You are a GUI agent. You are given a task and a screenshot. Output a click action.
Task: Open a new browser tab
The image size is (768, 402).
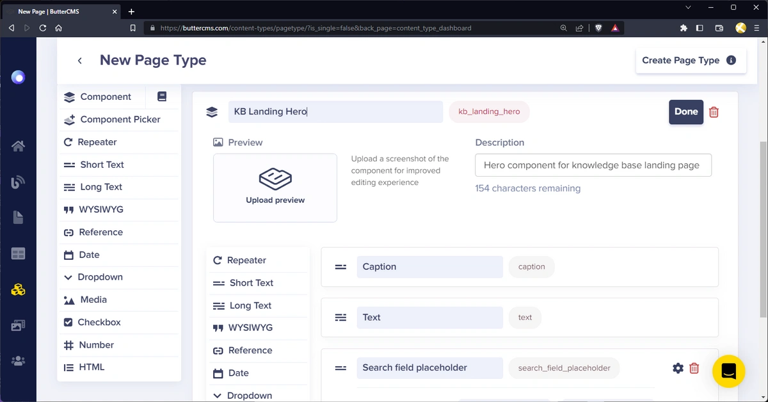tap(131, 12)
